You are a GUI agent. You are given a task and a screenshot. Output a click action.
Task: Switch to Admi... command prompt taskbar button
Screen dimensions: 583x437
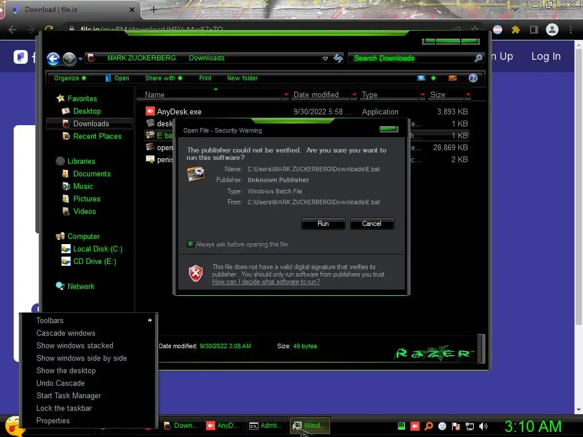pos(266,426)
